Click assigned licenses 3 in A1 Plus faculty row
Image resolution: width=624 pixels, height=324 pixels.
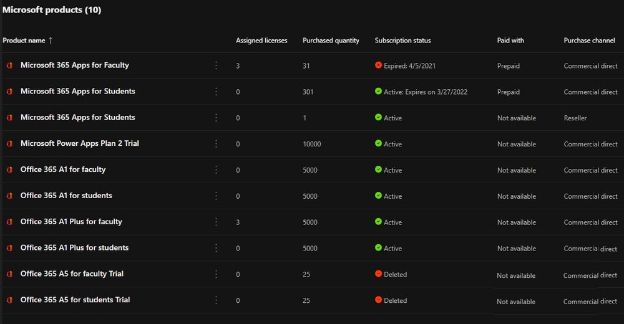tap(238, 222)
